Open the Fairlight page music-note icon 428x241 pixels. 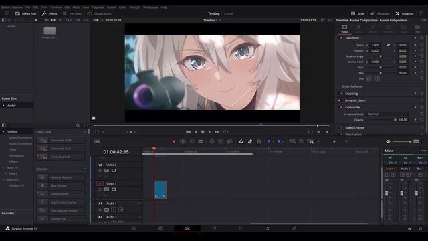[x=267, y=228]
